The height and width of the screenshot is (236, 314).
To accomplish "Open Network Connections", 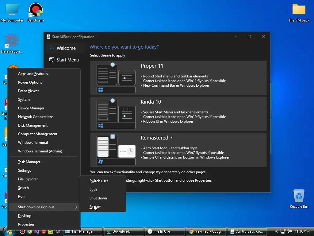I will [x=44, y=117].
